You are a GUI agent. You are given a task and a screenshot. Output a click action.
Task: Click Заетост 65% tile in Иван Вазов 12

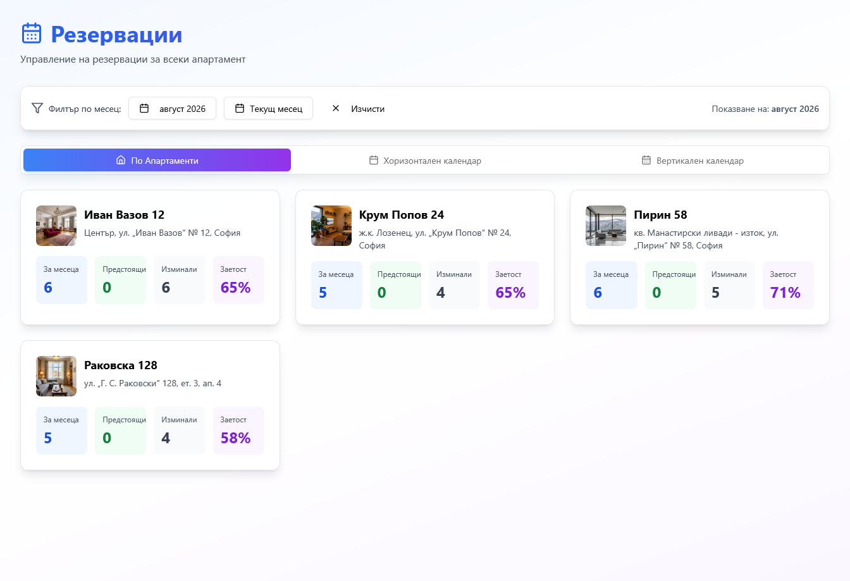point(238,280)
